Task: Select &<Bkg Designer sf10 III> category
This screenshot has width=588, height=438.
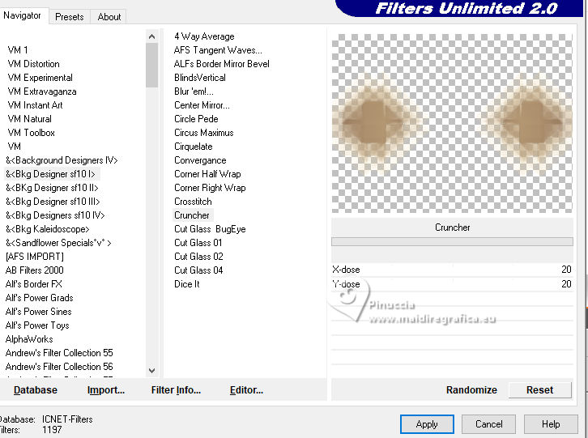Action: coord(53,202)
